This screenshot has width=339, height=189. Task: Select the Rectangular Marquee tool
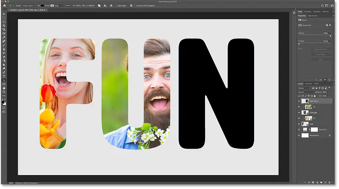click(4, 18)
